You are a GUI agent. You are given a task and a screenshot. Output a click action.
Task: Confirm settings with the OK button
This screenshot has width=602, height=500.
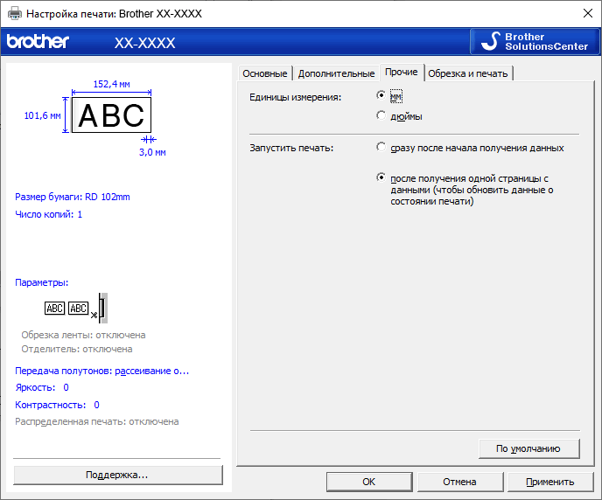368,482
